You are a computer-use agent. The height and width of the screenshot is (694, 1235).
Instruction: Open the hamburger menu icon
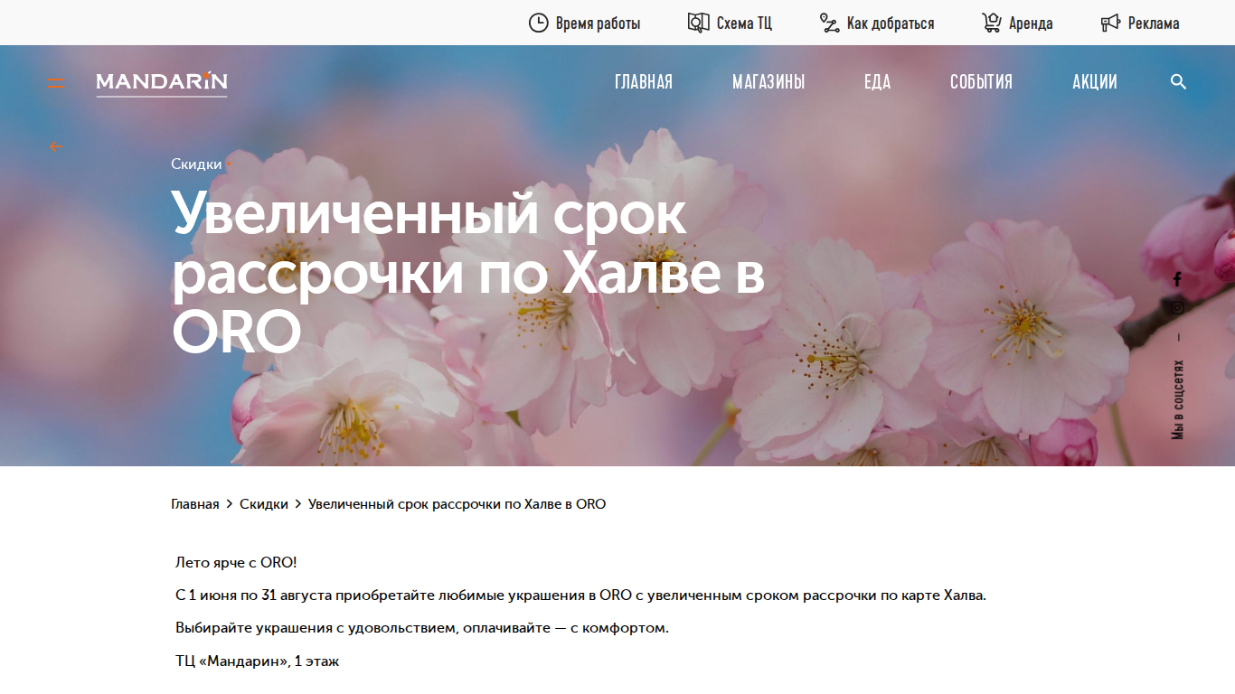tap(56, 84)
